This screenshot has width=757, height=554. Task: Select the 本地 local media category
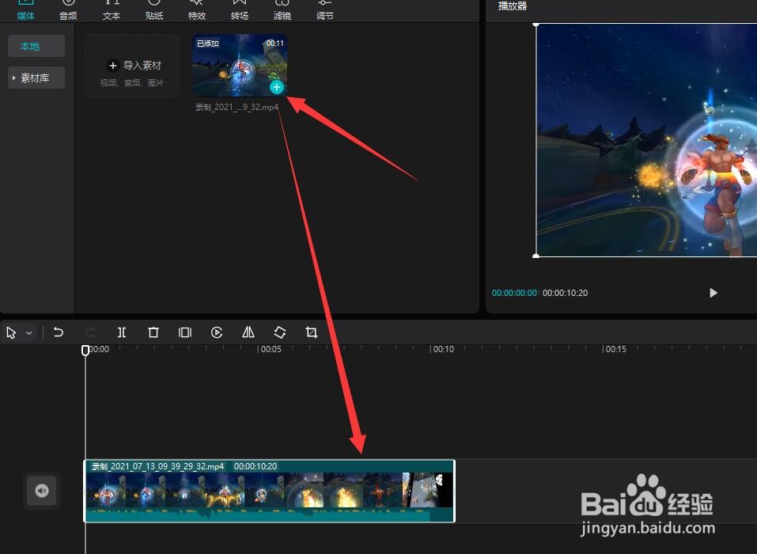[x=36, y=47]
